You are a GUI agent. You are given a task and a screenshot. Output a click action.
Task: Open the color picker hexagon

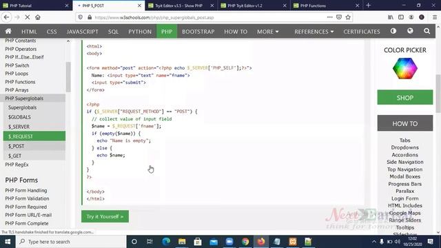[x=404, y=68]
